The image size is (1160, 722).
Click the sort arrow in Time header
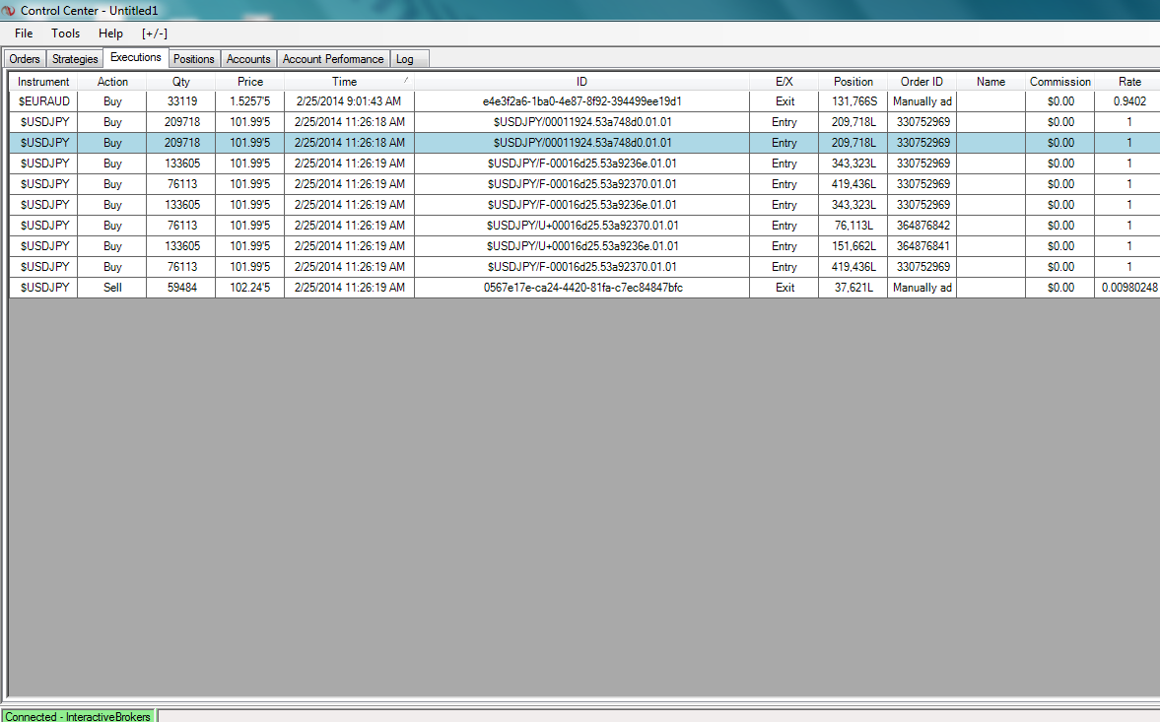405,80
